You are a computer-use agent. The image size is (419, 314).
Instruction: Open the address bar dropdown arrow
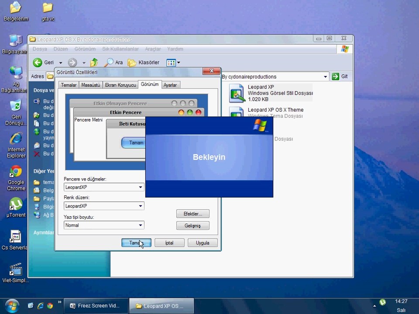point(325,77)
